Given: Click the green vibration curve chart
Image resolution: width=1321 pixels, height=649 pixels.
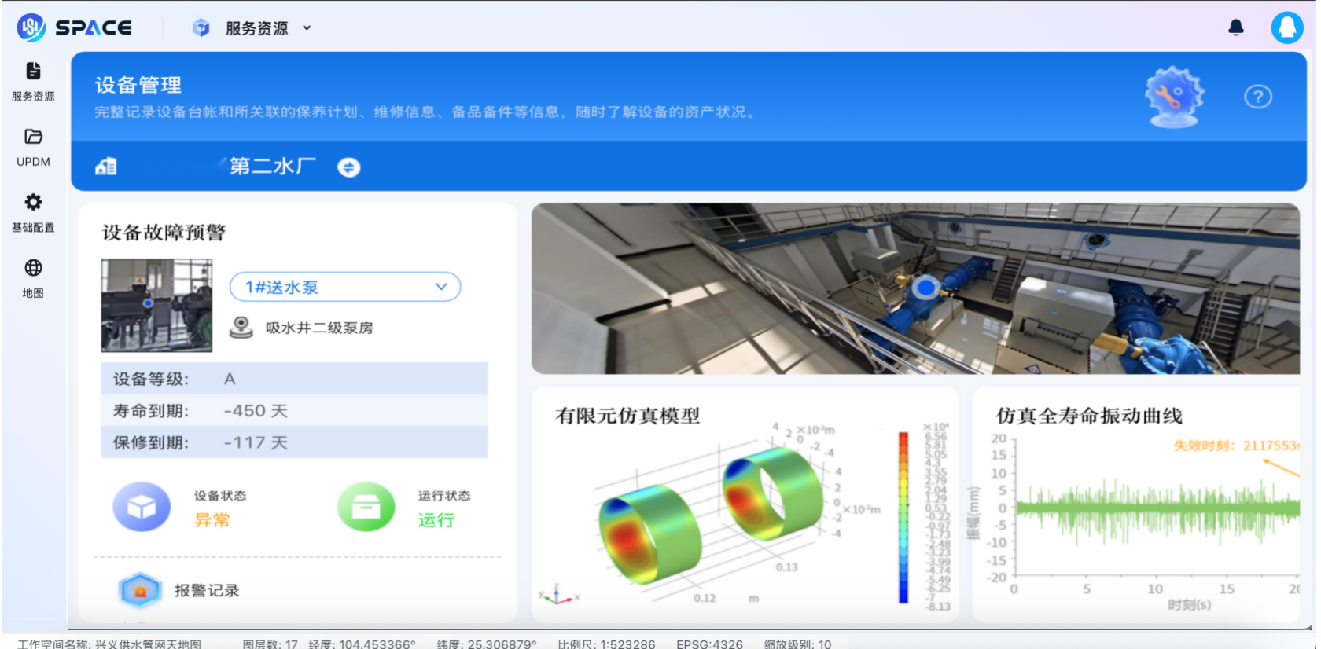Looking at the screenshot, I should click(1157, 511).
